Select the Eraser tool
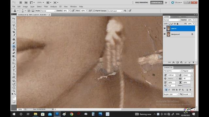 tap(14, 53)
